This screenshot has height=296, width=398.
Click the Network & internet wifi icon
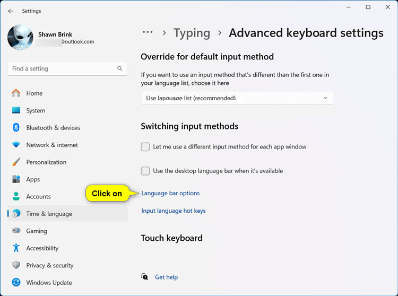(x=16, y=145)
